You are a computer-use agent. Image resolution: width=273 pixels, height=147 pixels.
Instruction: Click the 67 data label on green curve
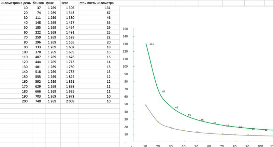(164, 92)
